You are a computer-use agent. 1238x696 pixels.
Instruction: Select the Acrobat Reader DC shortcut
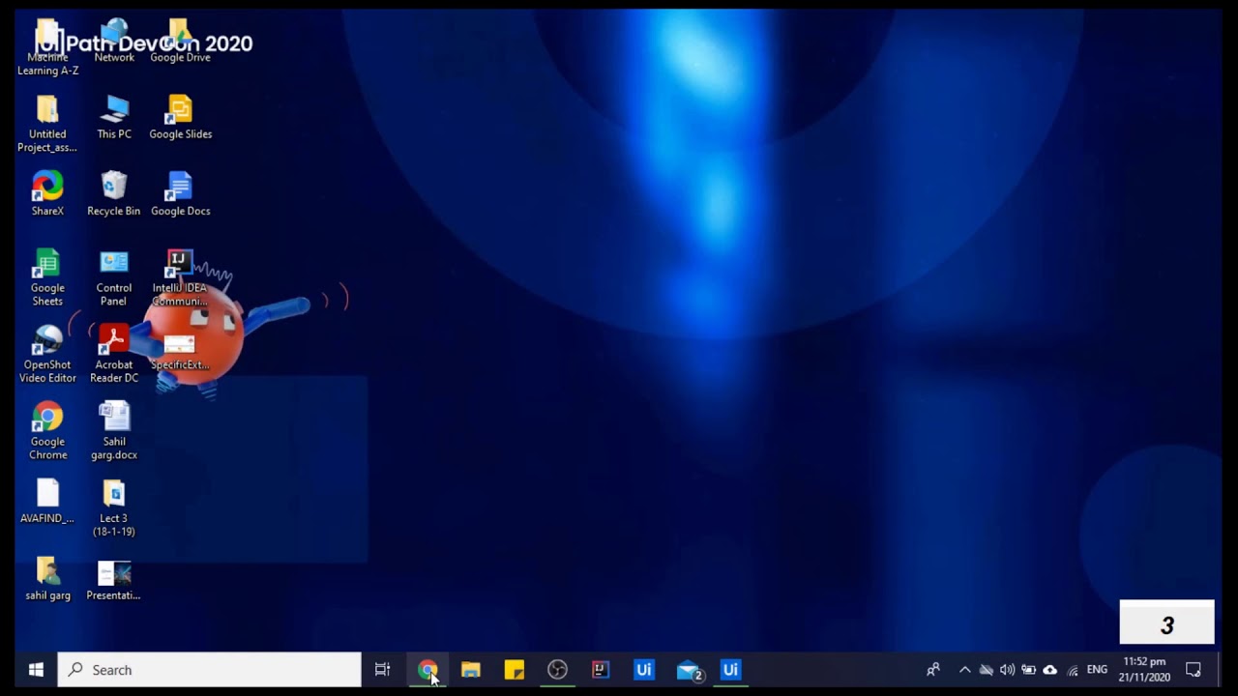[114, 355]
